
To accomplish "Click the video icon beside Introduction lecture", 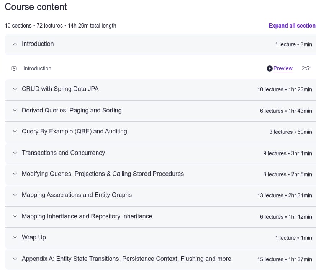I will (x=14, y=68).
